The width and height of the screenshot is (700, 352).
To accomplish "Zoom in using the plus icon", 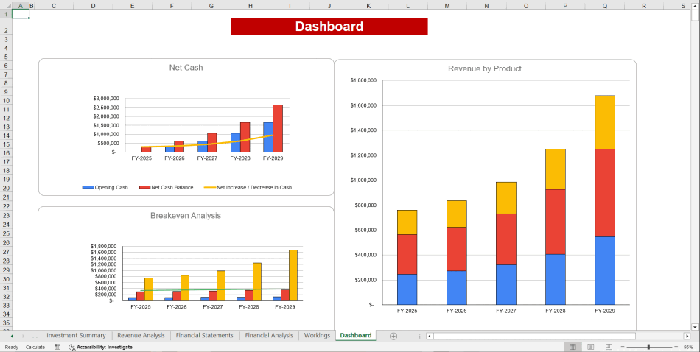I will tap(676, 347).
